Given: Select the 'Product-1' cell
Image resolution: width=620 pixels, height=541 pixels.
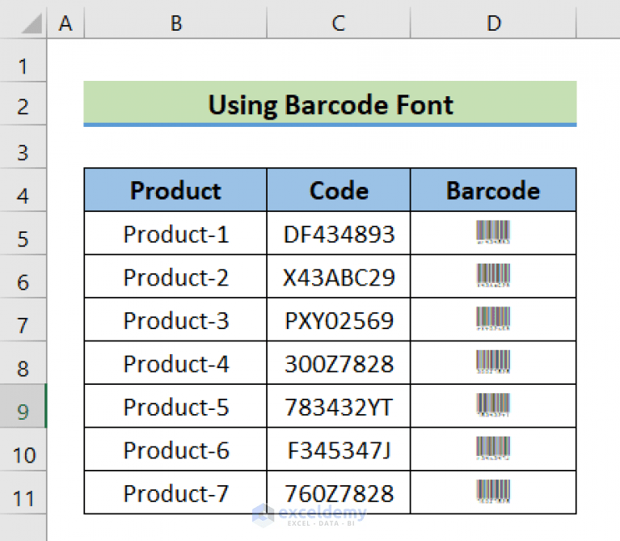Looking at the screenshot, I should (x=175, y=234).
